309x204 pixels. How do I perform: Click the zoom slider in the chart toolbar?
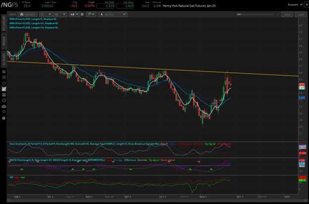click(255, 14)
